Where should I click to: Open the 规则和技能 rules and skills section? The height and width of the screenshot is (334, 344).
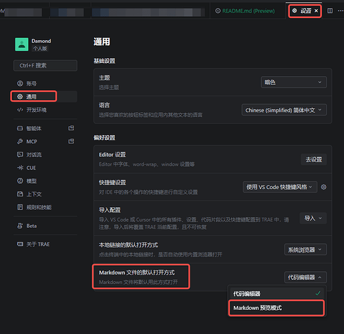45,207
